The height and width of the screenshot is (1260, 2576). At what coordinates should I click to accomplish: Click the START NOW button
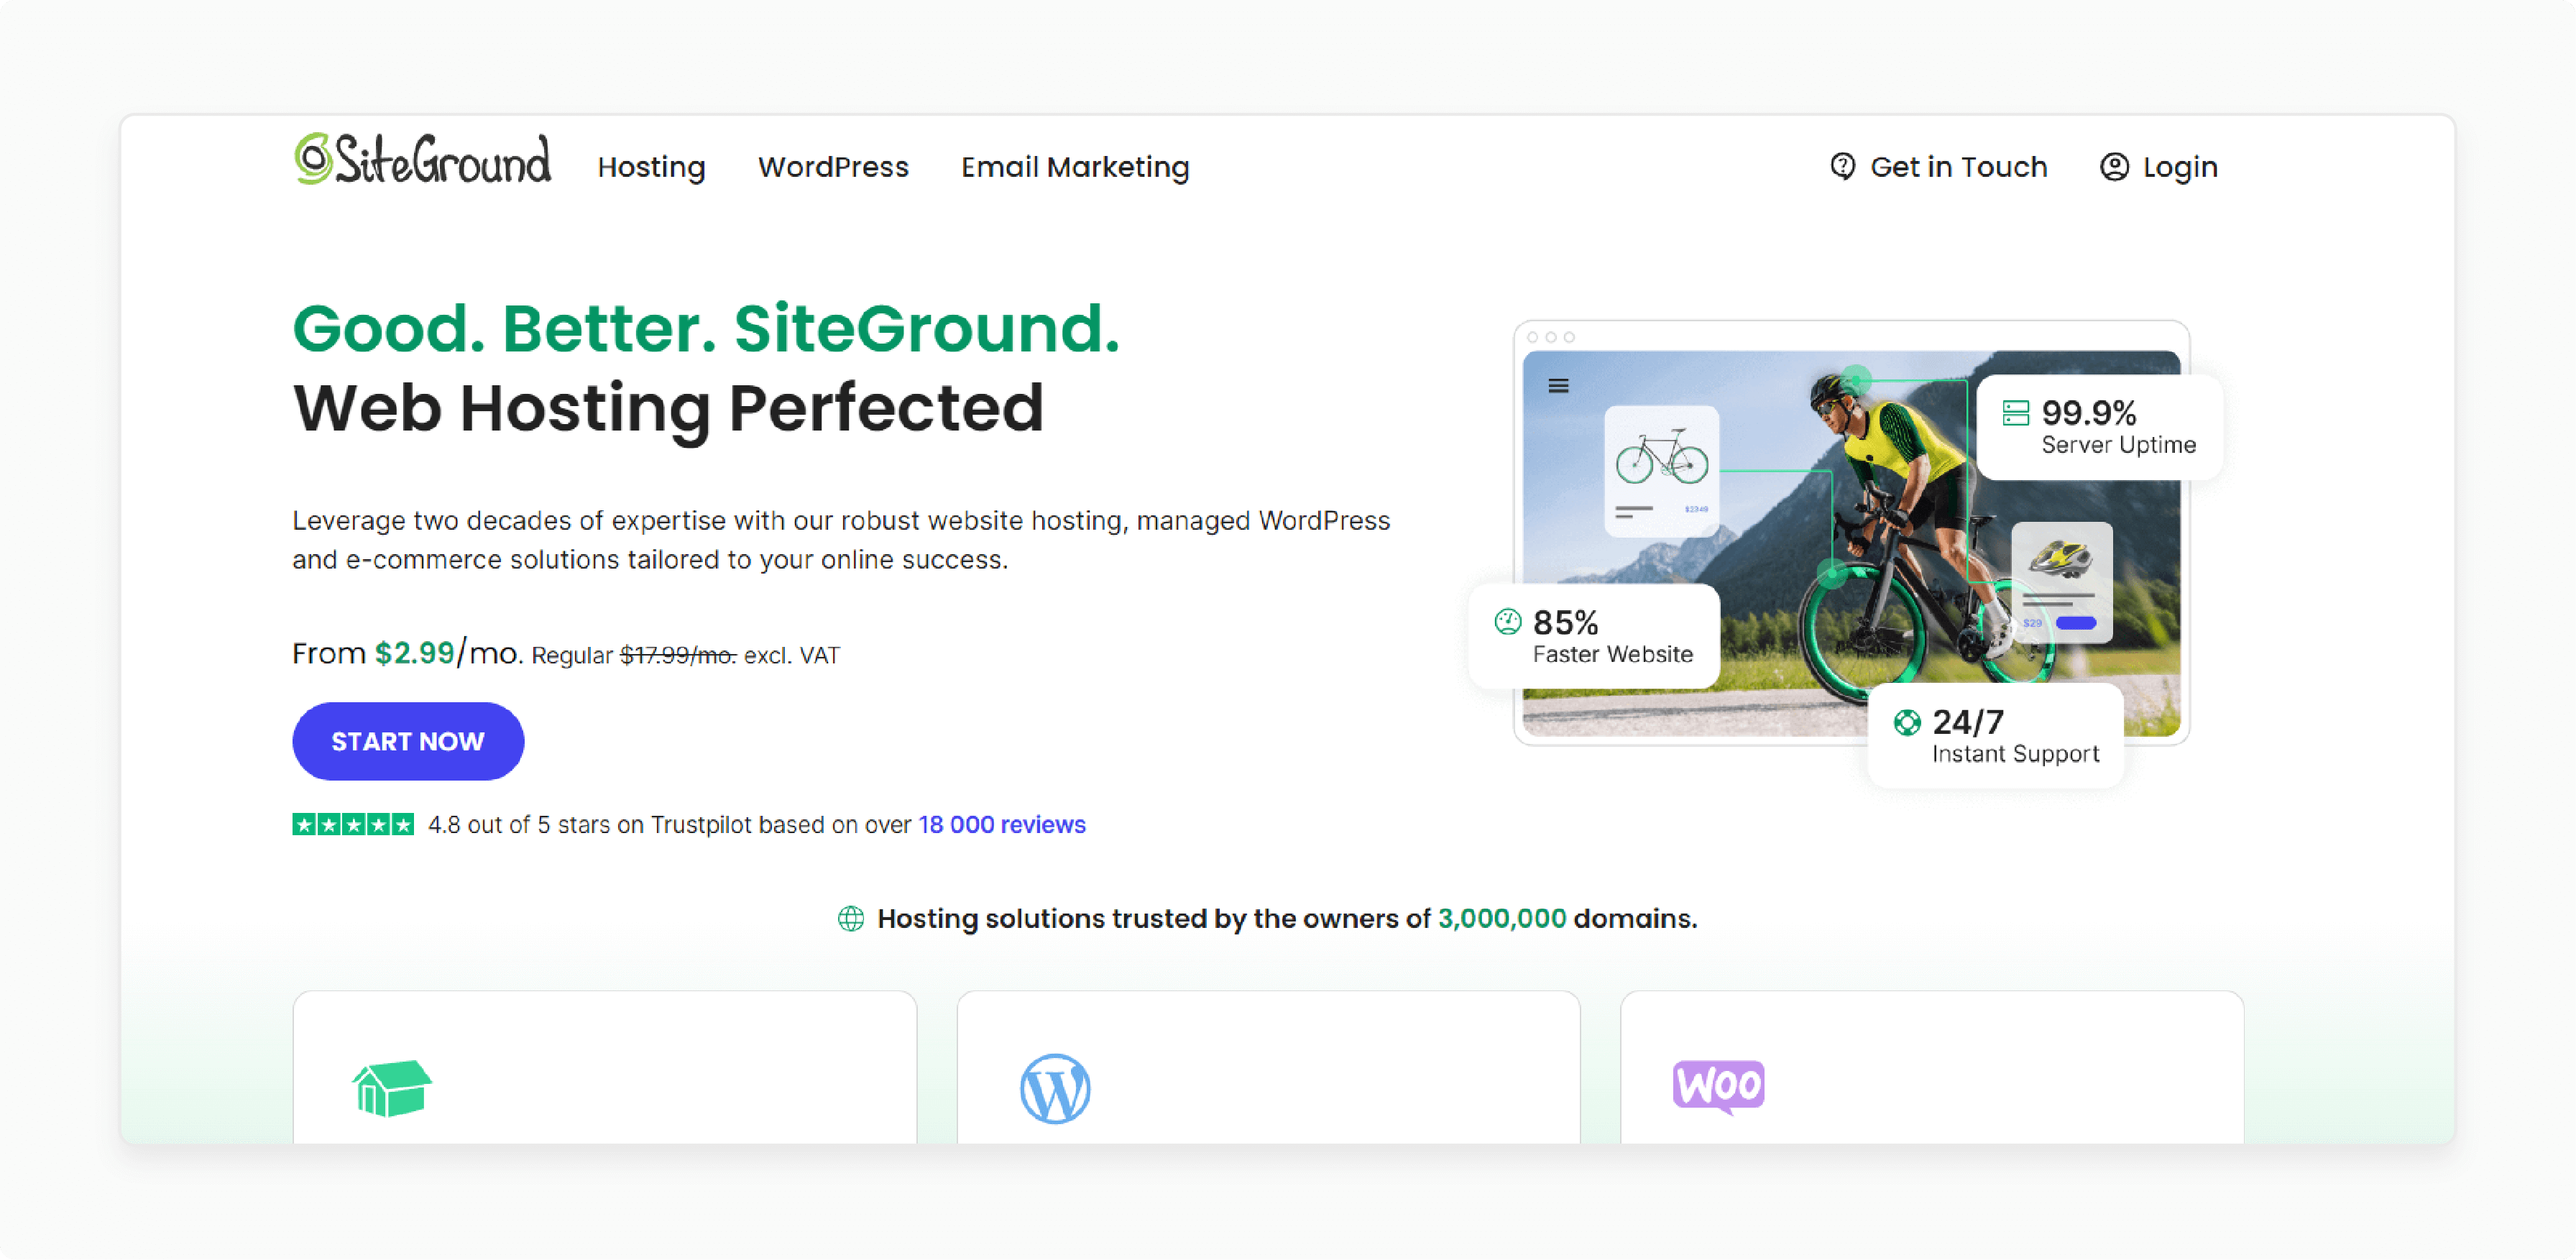[408, 741]
